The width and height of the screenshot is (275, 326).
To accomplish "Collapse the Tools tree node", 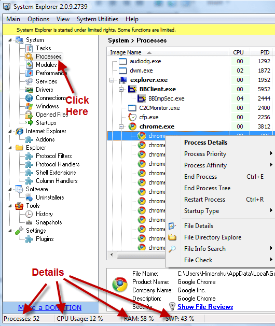I will pyautogui.click(x=10, y=206).
